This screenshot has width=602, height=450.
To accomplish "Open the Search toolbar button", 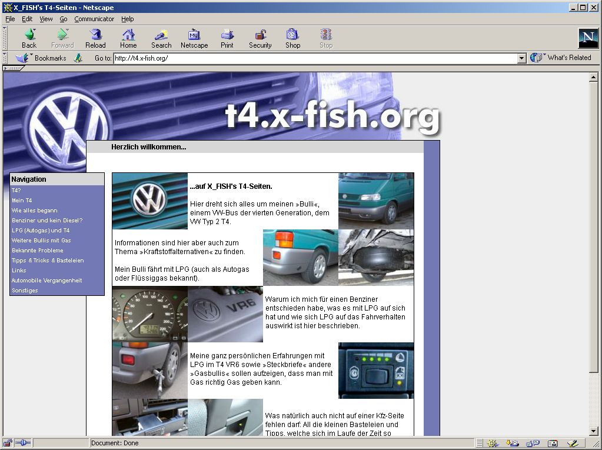I will click(161, 39).
